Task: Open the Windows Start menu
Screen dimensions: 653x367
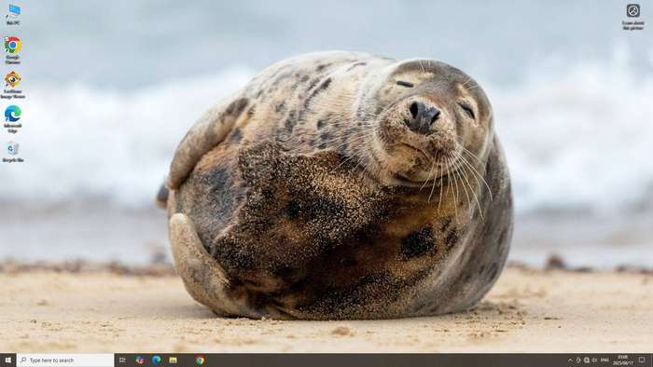Action: pyautogui.click(x=7, y=360)
